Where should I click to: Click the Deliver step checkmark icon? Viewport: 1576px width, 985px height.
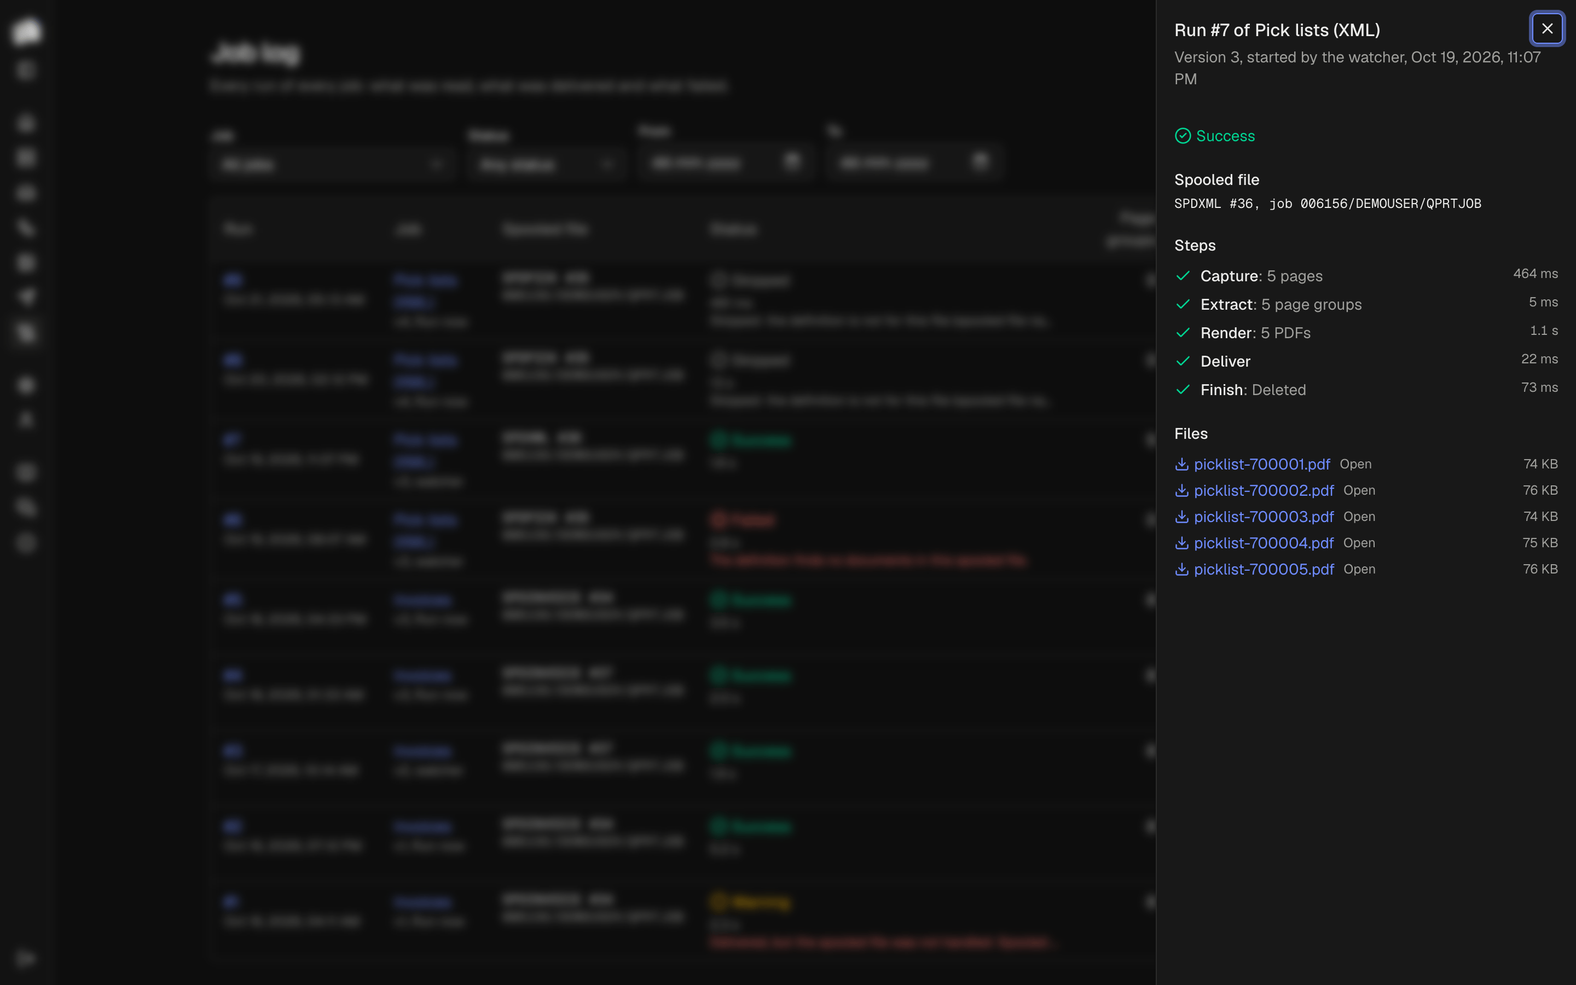[x=1183, y=361]
